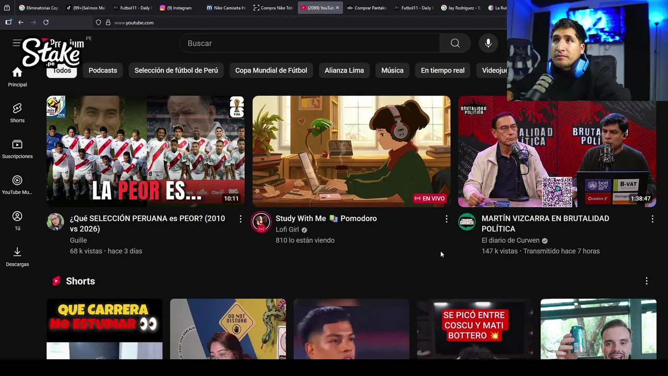Select Selección de fútbol de Perú chip
This screenshot has width=668, height=376.
[176, 70]
